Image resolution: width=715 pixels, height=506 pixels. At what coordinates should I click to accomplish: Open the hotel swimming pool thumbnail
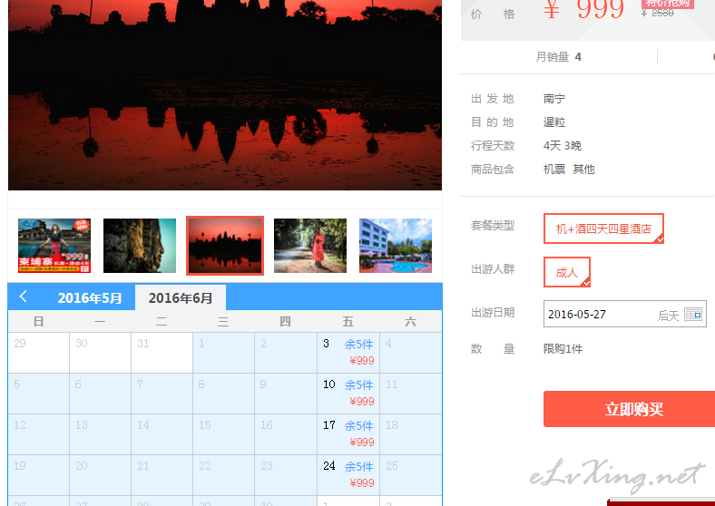[x=396, y=246]
